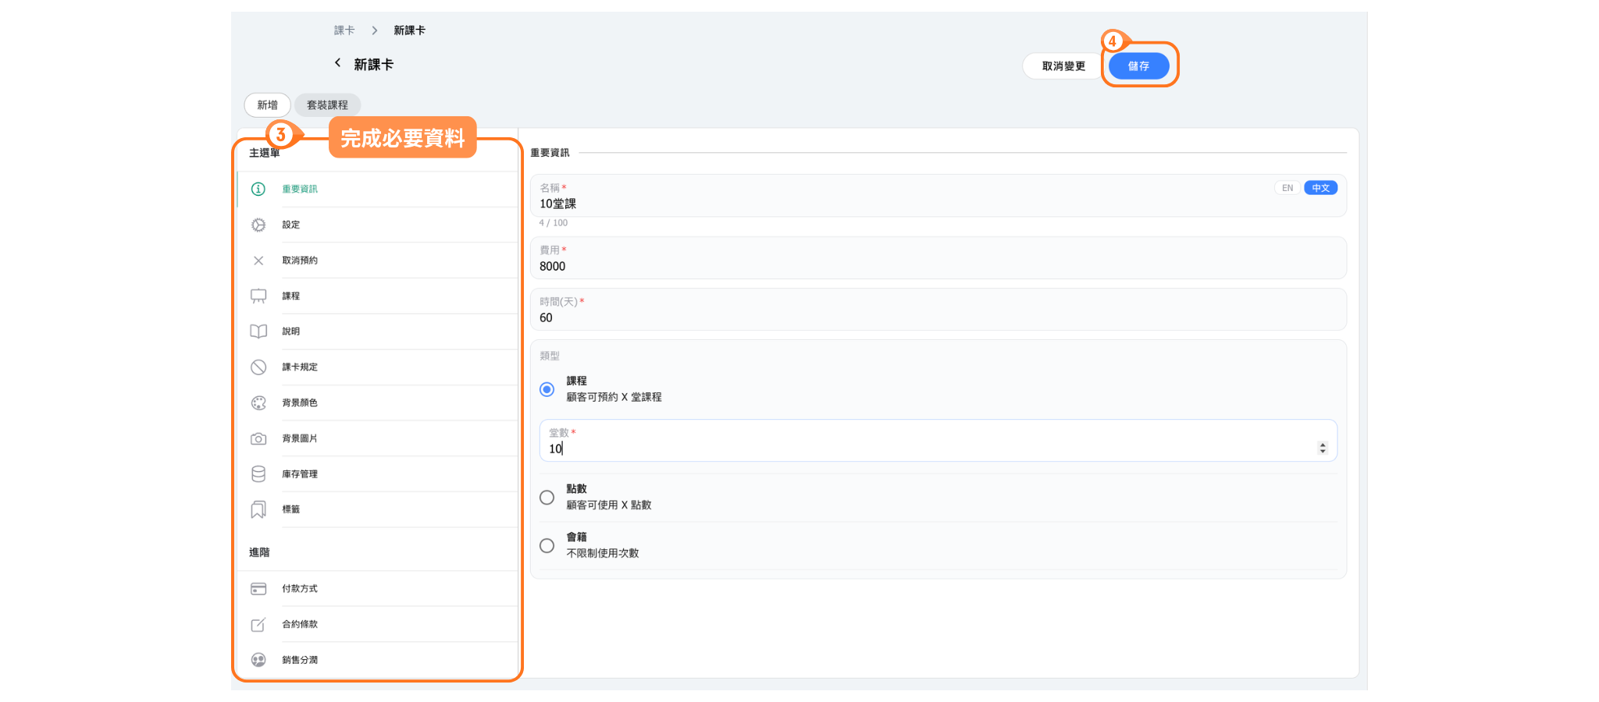1599x702 pixels.
Task: Click the open book icon for 說明
Action: 258,331
